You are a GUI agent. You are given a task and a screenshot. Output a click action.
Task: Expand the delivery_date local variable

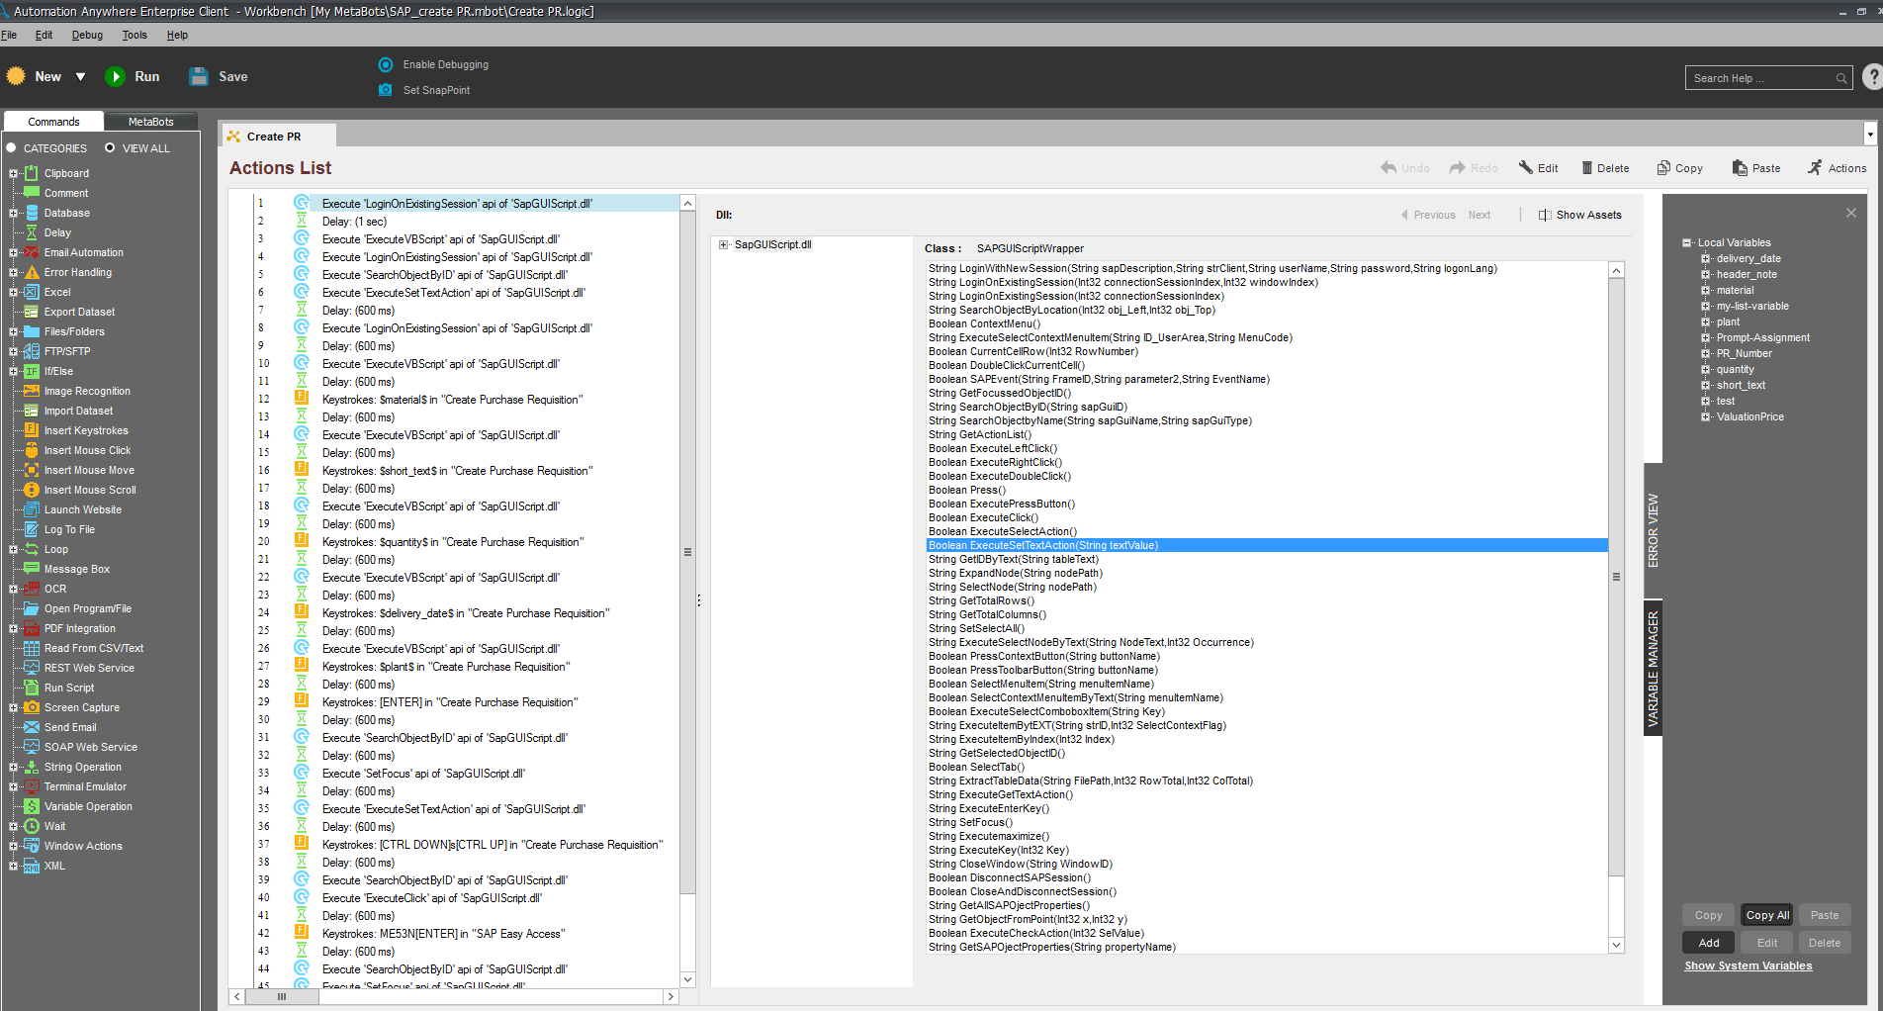[x=1705, y=259]
